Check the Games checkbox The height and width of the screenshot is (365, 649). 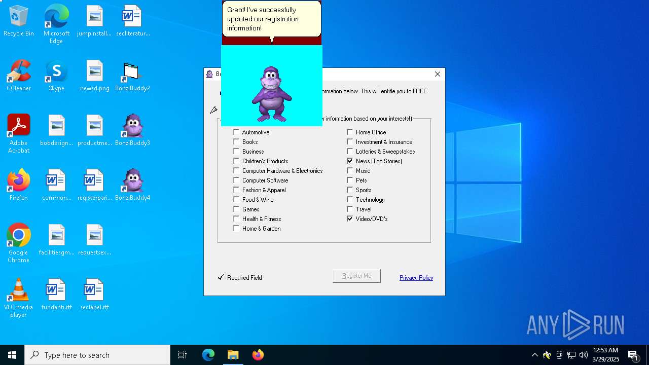(236, 209)
